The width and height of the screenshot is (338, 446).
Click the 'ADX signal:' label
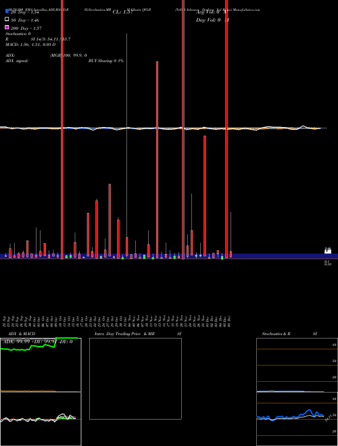click(x=17, y=61)
